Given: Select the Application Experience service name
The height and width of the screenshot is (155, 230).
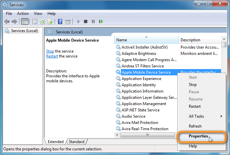Looking at the screenshot, I should [x=141, y=79].
